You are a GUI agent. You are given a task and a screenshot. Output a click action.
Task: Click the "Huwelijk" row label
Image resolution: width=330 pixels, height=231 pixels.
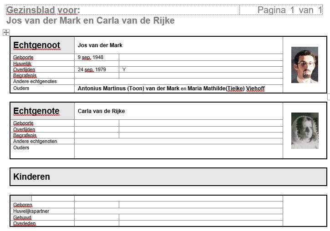[x=22, y=64]
